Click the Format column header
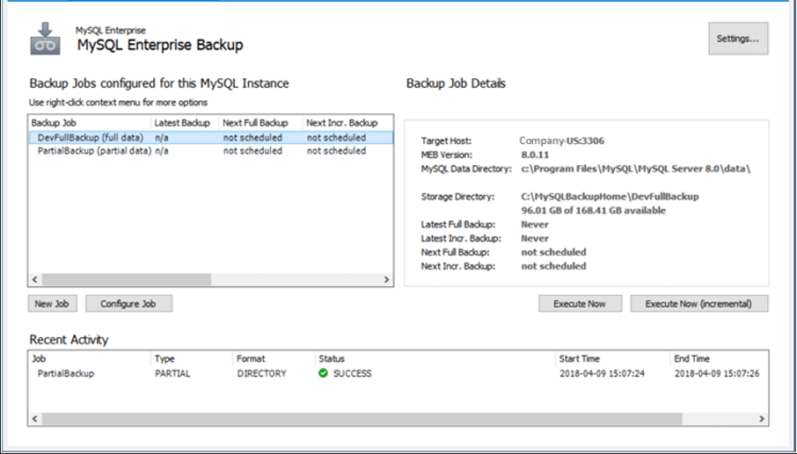This screenshot has height=454, width=797. tap(274, 358)
